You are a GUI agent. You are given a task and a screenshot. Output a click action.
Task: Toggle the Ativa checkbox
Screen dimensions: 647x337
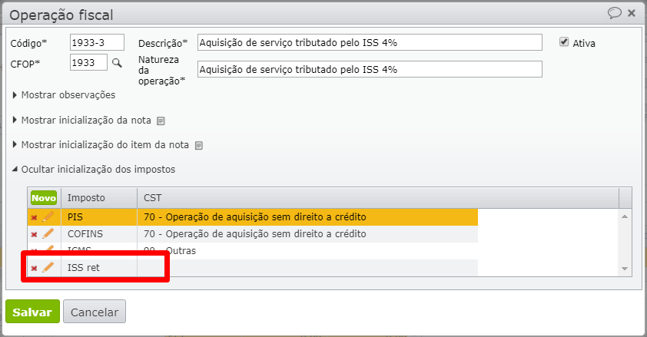564,42
